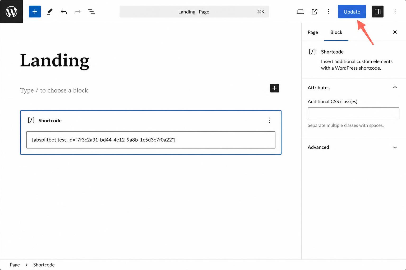The image size is (406, 270).
Task: Undo the last change
Action: pos(64,12)
